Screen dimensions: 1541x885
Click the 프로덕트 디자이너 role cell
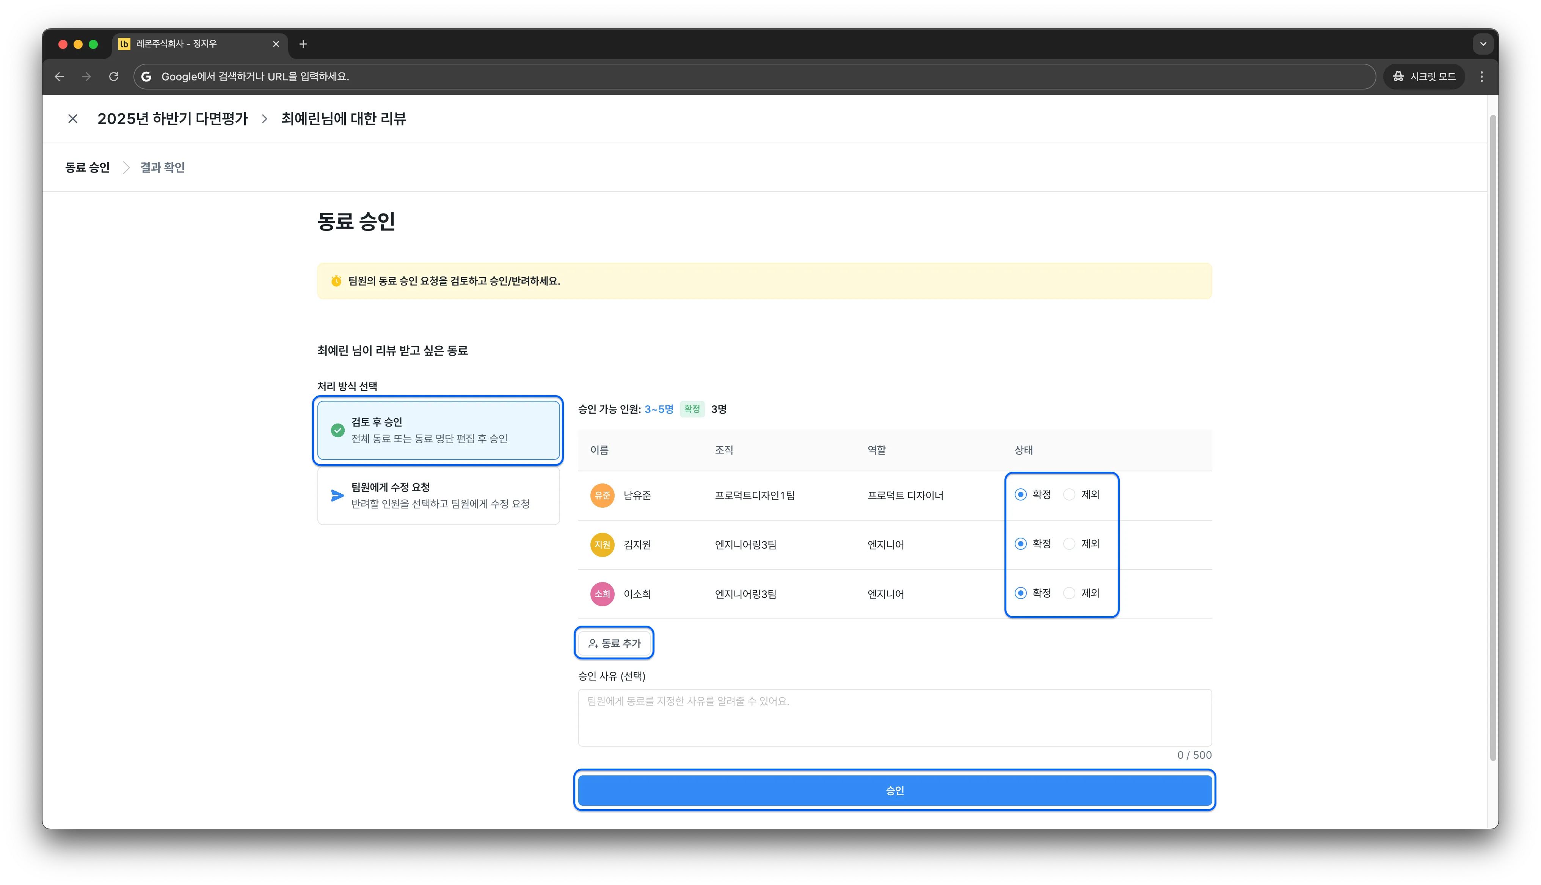pyautogui.click(x=905, y=495)
